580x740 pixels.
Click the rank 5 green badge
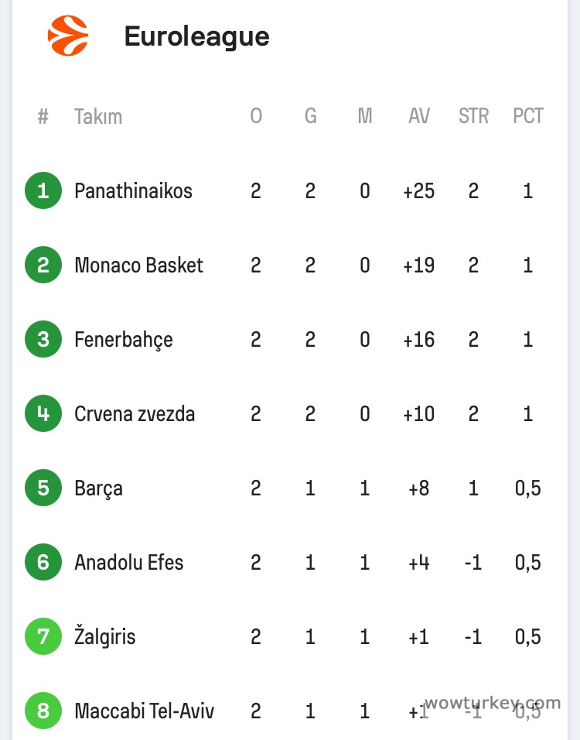click(x=43, y=488)
